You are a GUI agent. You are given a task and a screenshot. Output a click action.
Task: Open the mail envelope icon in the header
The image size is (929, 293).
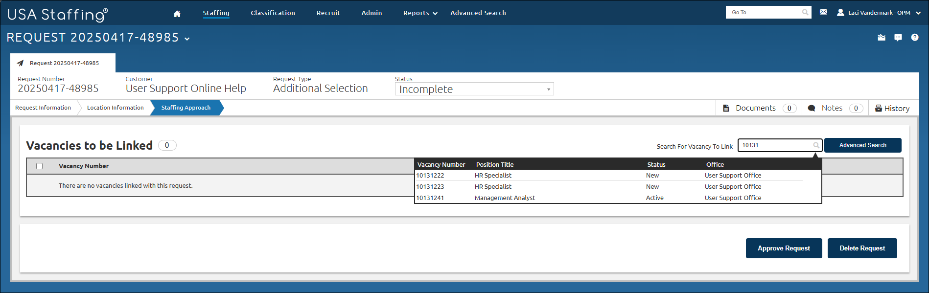tap(823, 12)
